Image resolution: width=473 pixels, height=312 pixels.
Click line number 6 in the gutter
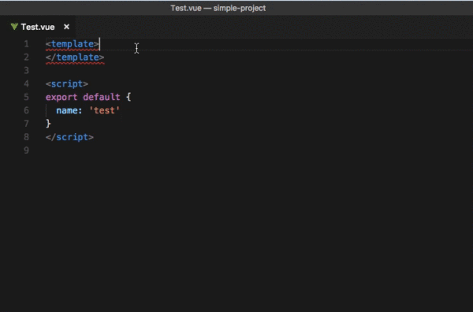tap(27, 110)
